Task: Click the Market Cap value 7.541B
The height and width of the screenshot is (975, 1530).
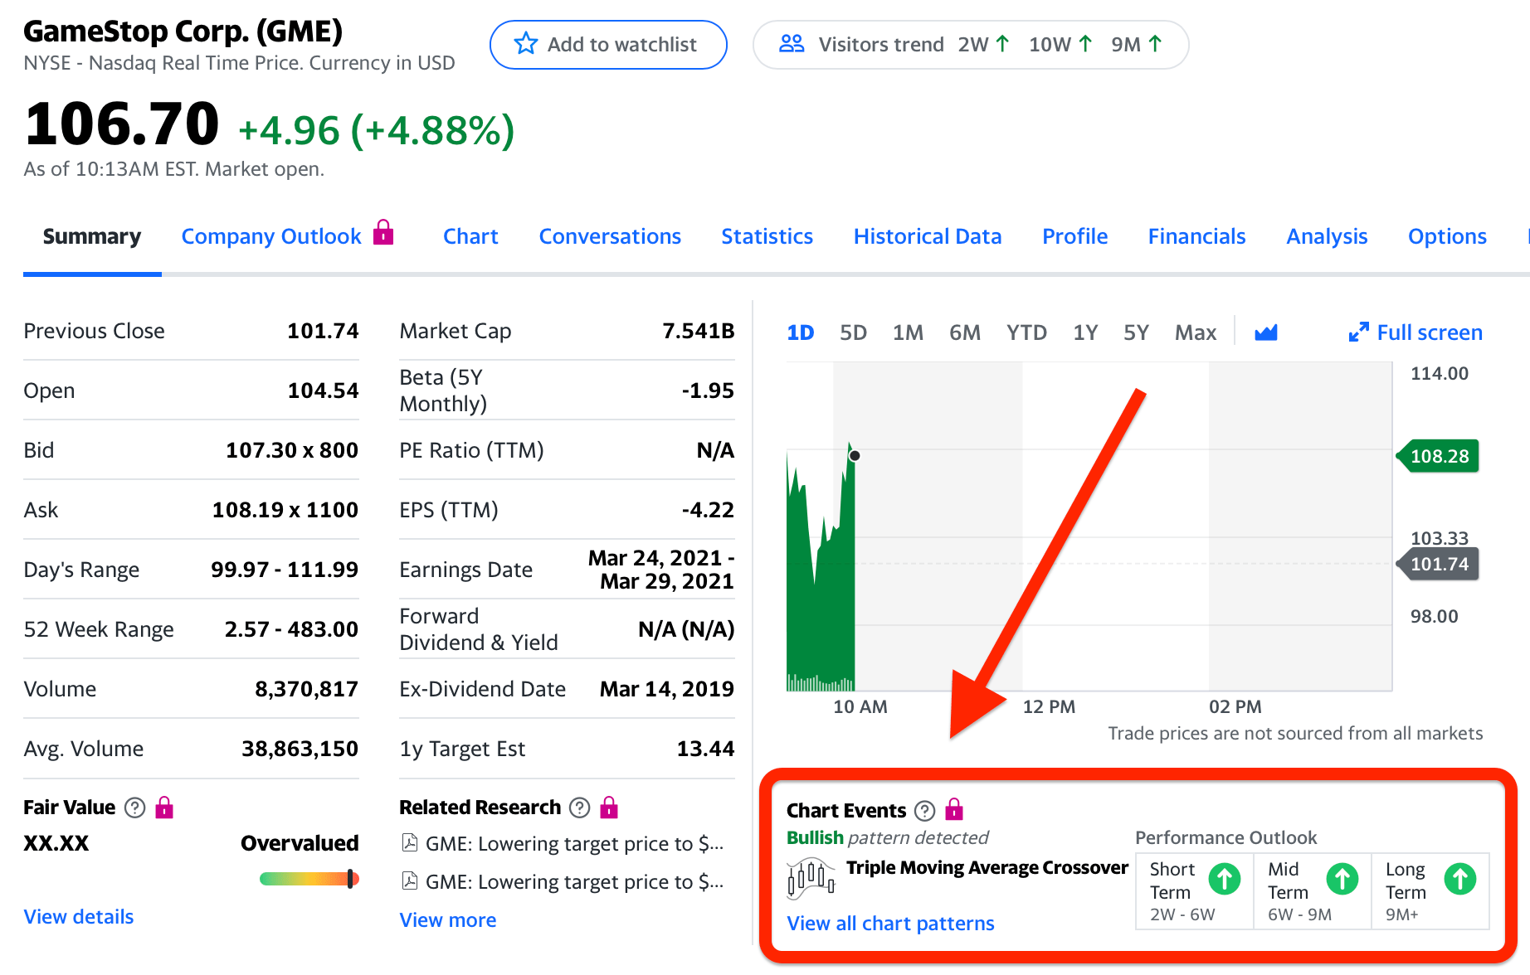Action: (x=699, y=332)
